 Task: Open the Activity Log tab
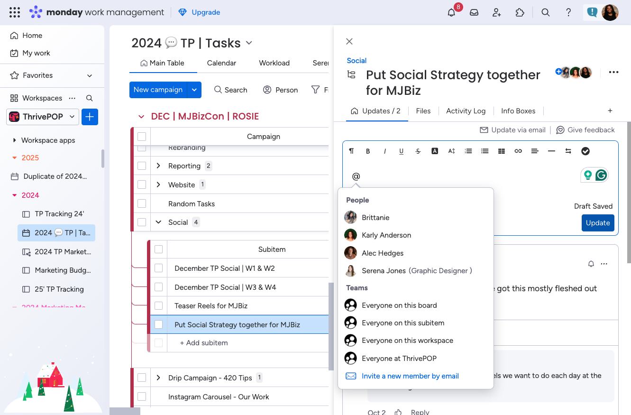click(x=466, y=111)
